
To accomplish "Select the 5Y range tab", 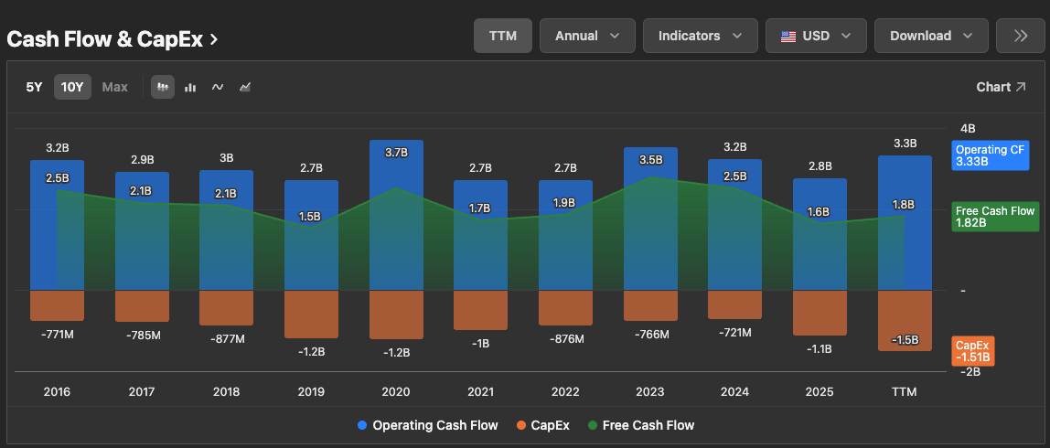I will point(34,87).
